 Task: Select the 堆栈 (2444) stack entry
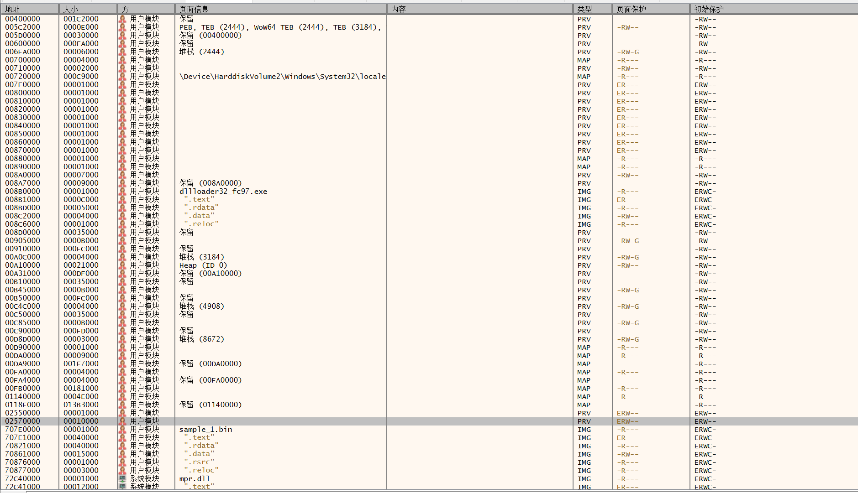[202, 52]
